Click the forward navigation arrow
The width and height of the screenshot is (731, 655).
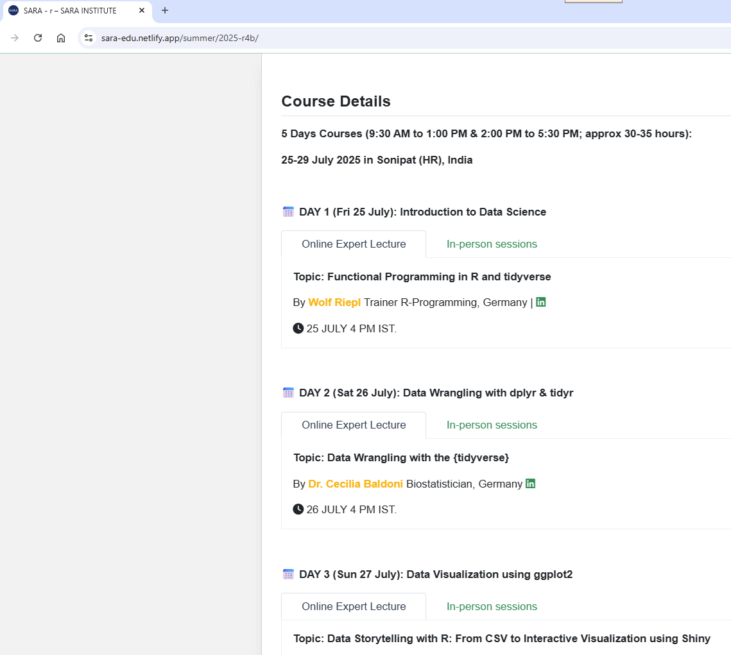[15, 38]
